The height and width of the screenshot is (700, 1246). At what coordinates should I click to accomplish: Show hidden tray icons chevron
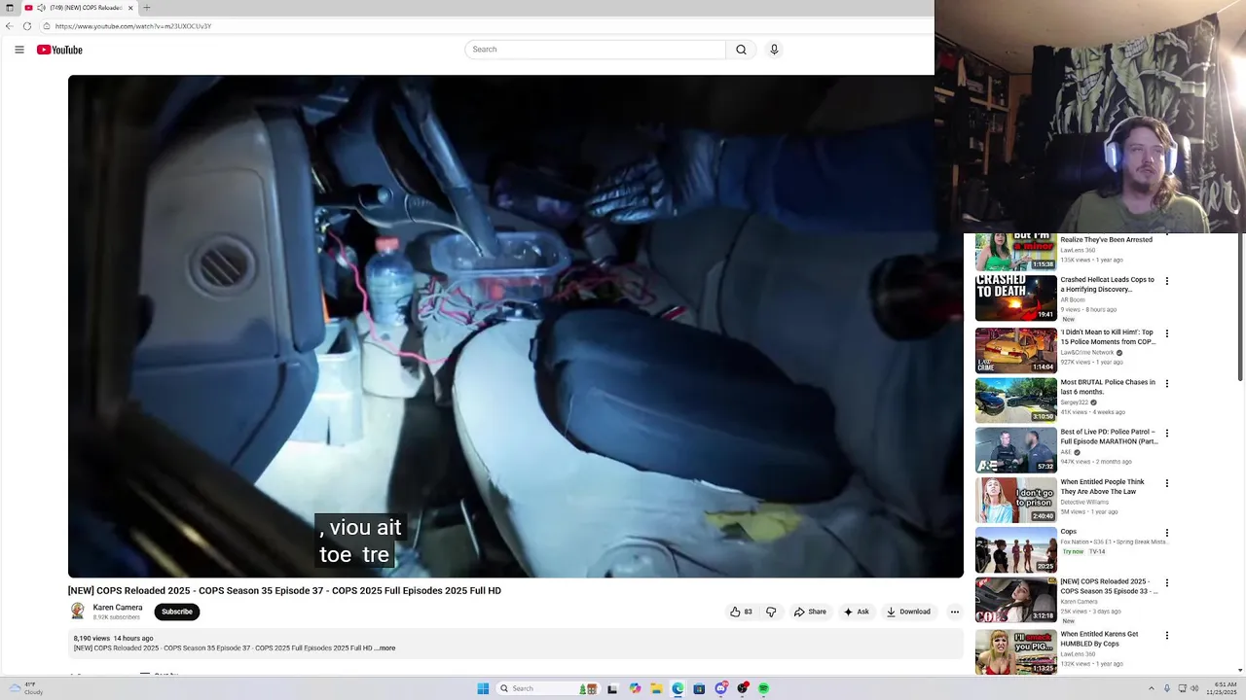click(1151, 688)
